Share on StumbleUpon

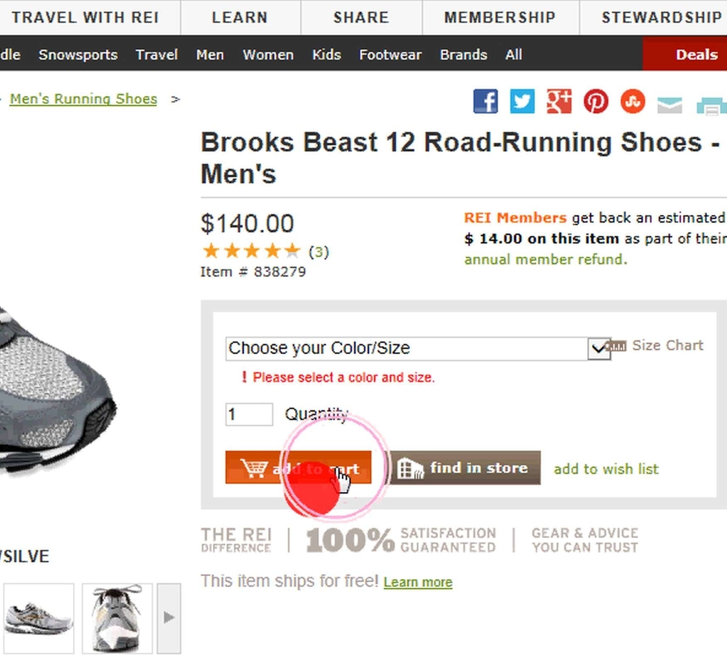click(632, 101)
